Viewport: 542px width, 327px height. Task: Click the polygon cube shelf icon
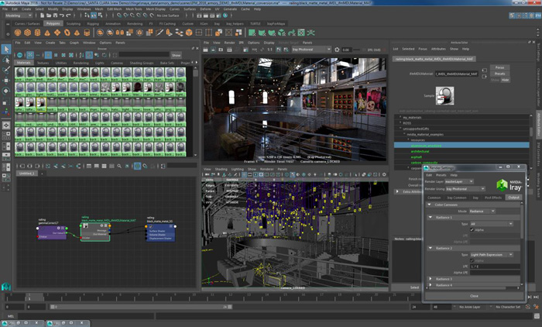click(x=27, y=33)
